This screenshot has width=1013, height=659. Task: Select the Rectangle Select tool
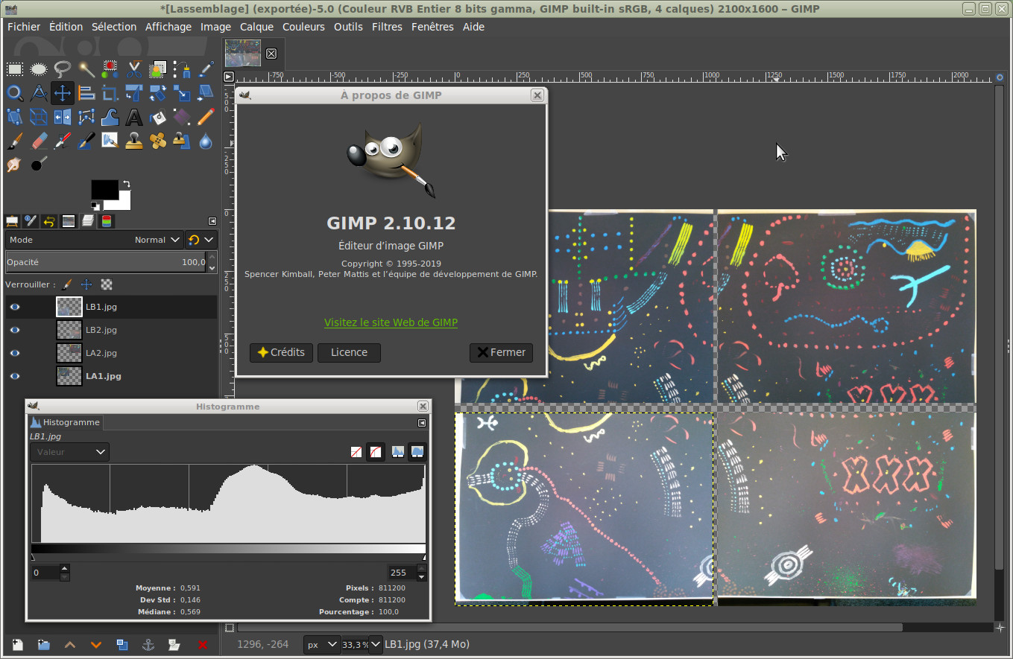[x=14, y=69]
